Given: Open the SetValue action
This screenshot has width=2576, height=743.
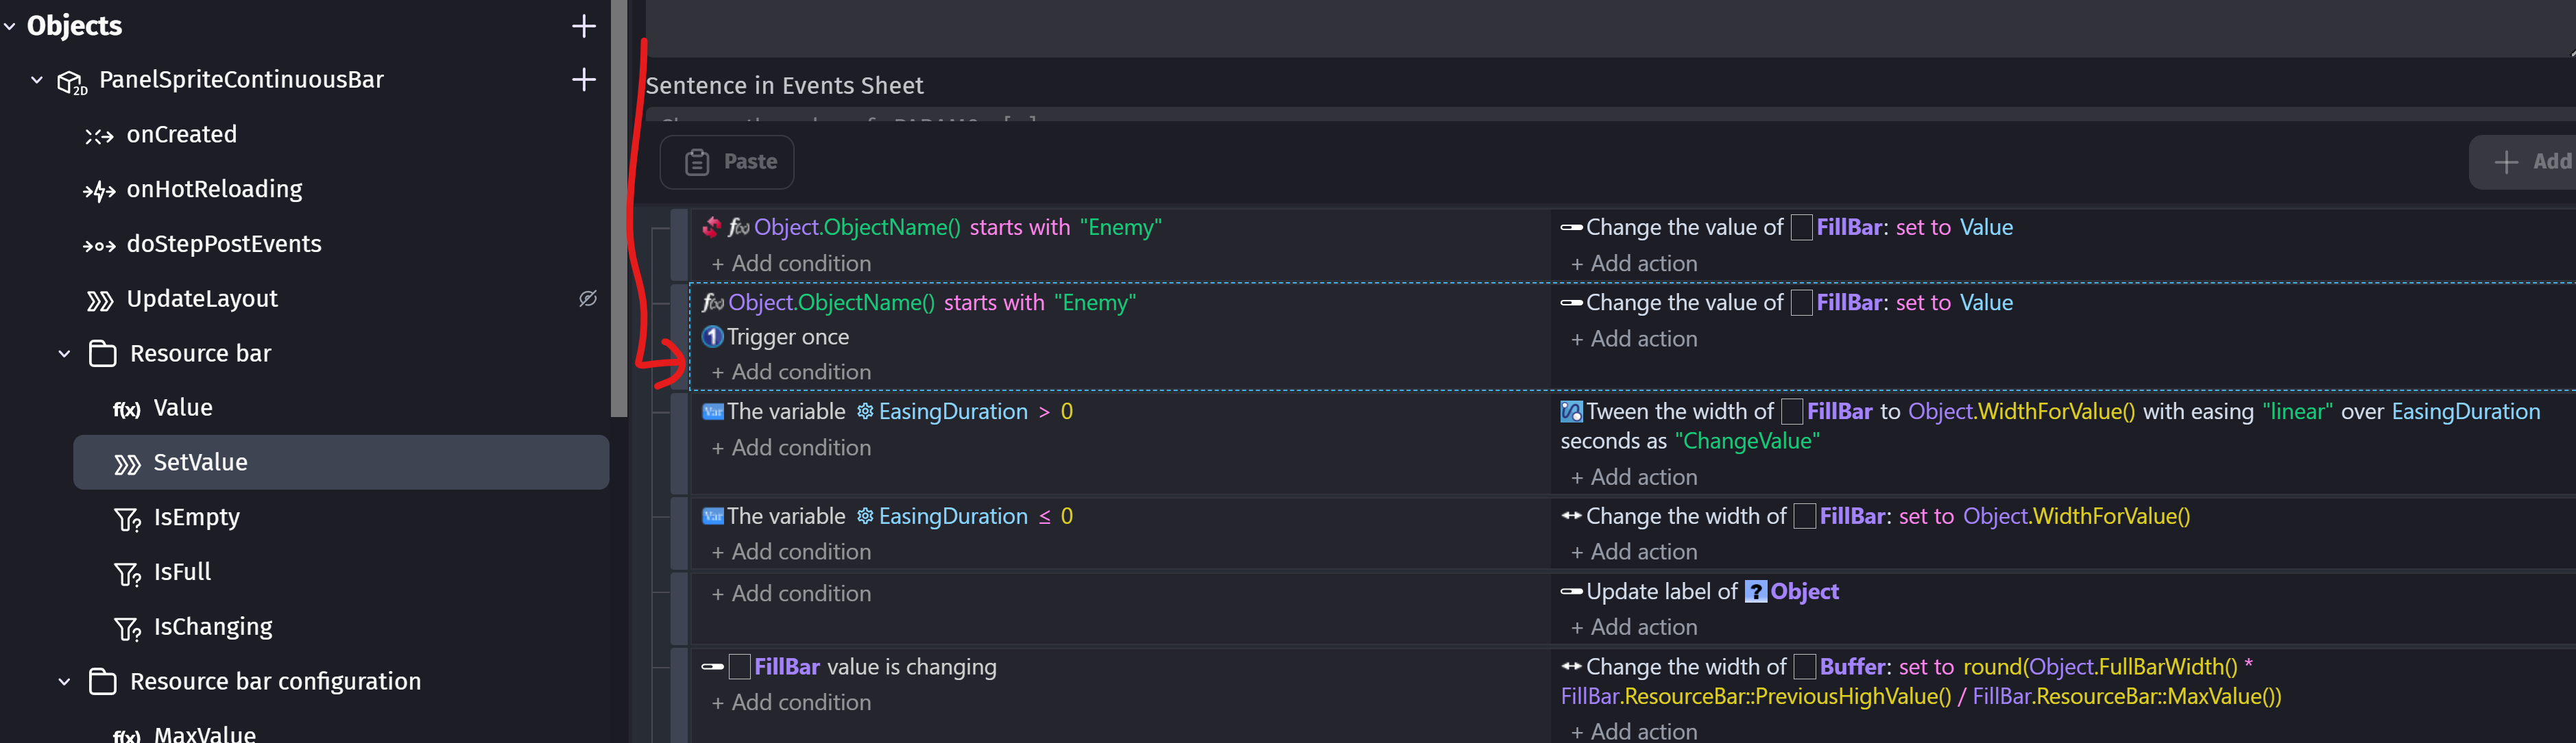Looking at the screenshot, I should (341, 462).
